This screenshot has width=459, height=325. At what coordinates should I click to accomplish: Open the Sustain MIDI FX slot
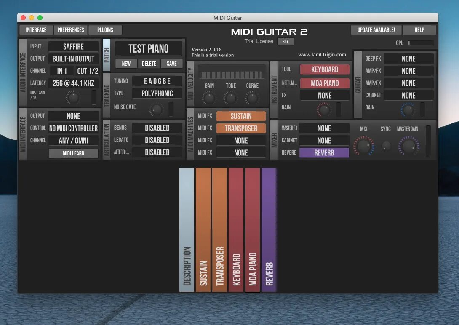pyautogui.click(x=241, y=116)
